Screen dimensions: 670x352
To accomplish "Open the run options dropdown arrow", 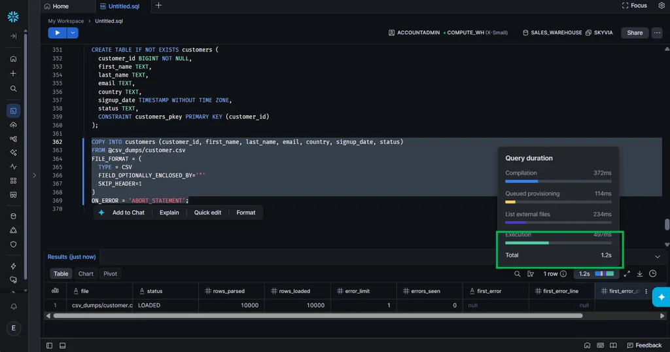I will [73, 33].
